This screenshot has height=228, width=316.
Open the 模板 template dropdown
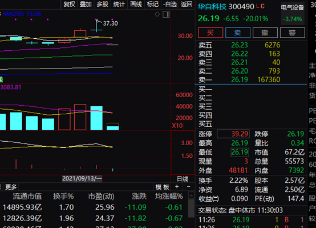(162, 187)
